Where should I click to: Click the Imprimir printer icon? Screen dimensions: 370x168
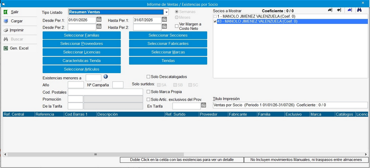[6, 30]
